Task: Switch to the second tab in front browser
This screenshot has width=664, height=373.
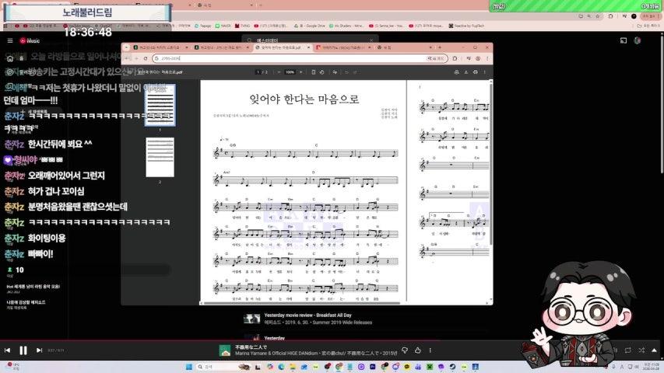Action: (220, 47)
